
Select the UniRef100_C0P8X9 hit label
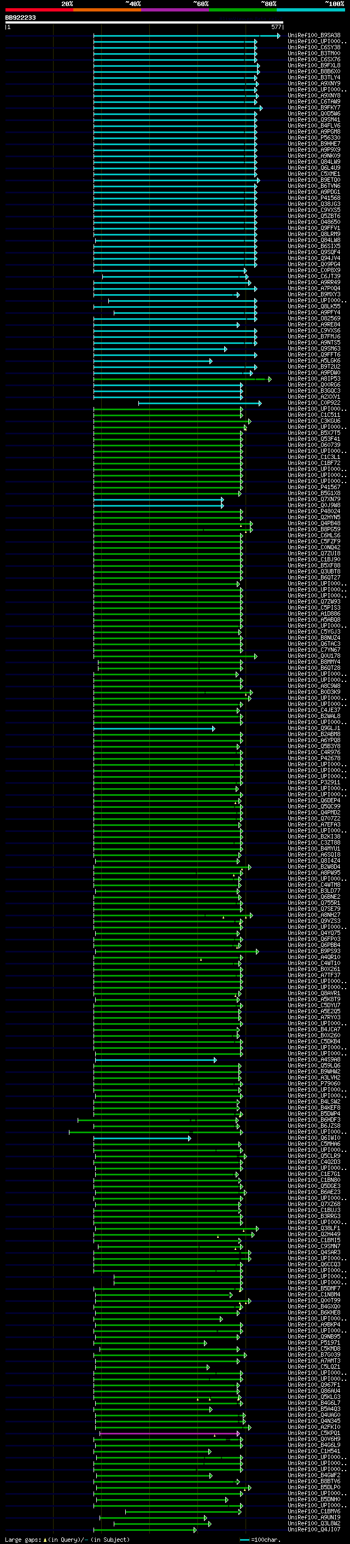click(314, 271)
